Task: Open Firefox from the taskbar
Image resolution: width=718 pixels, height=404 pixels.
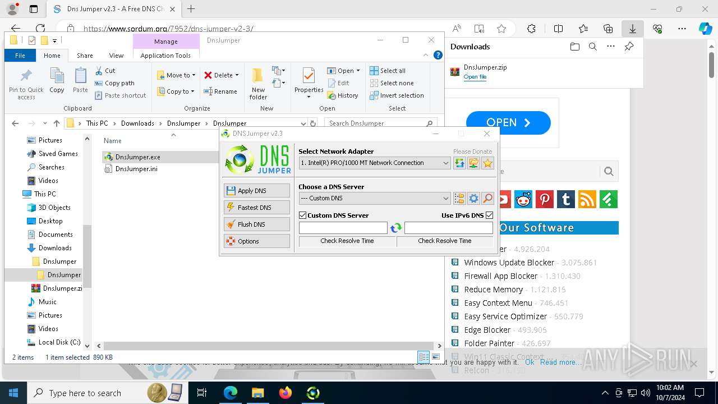Action: 286,393
